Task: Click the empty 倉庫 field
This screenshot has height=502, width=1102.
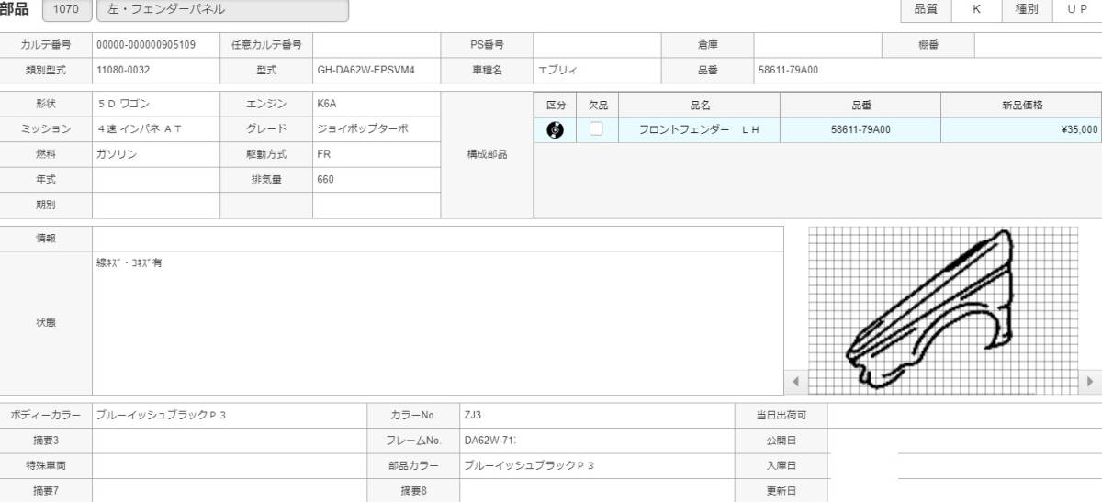Action: coord(817,44)
